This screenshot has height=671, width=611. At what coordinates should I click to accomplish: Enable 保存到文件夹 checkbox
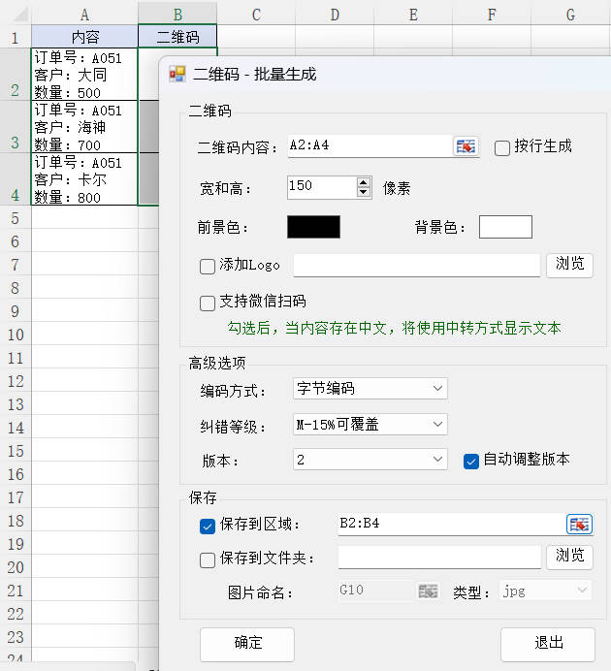tap(208, 559)
